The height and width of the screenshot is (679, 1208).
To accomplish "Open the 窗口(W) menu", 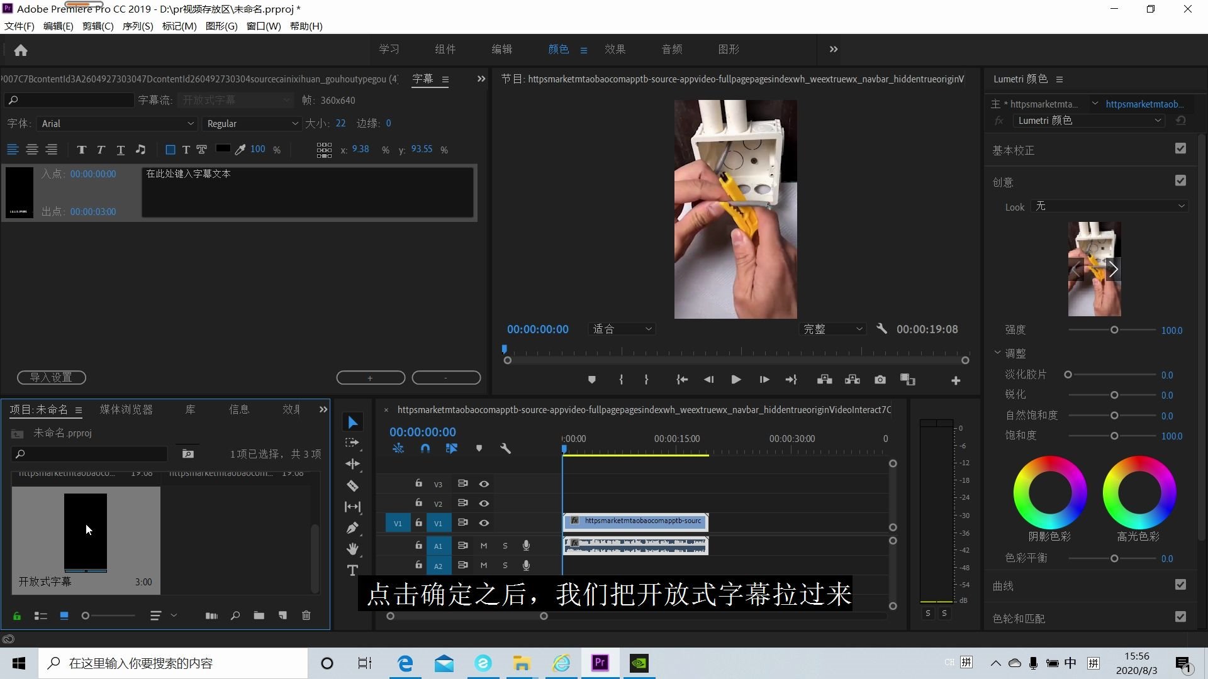I will pyautogui.click(x=264, y=26).
